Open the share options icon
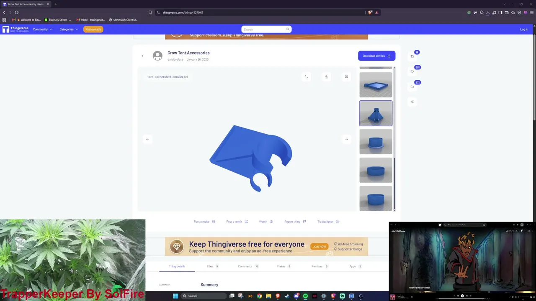Image resolution: width=536 pixels, height=301 pixels. [x=412, y=102]
